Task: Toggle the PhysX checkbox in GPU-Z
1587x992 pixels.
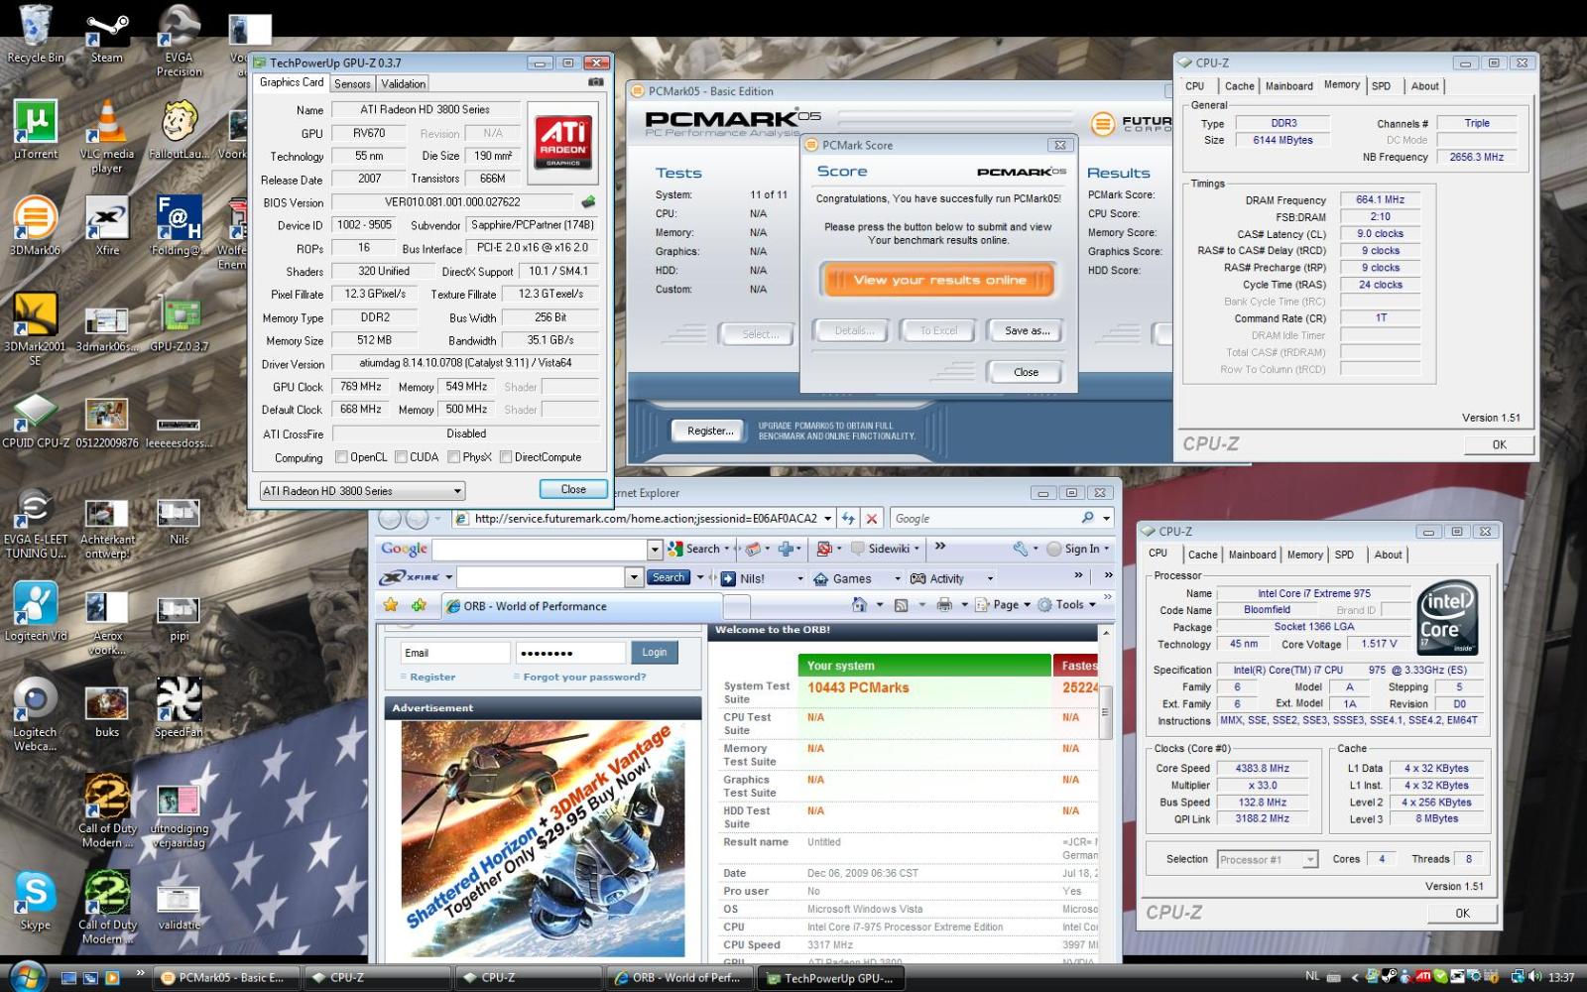Action: click(x=453, y=457)
